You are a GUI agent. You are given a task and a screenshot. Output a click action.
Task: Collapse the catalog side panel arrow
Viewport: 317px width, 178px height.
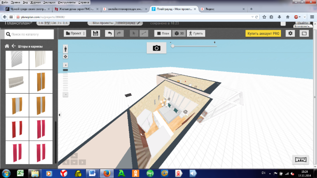point(59,115)
